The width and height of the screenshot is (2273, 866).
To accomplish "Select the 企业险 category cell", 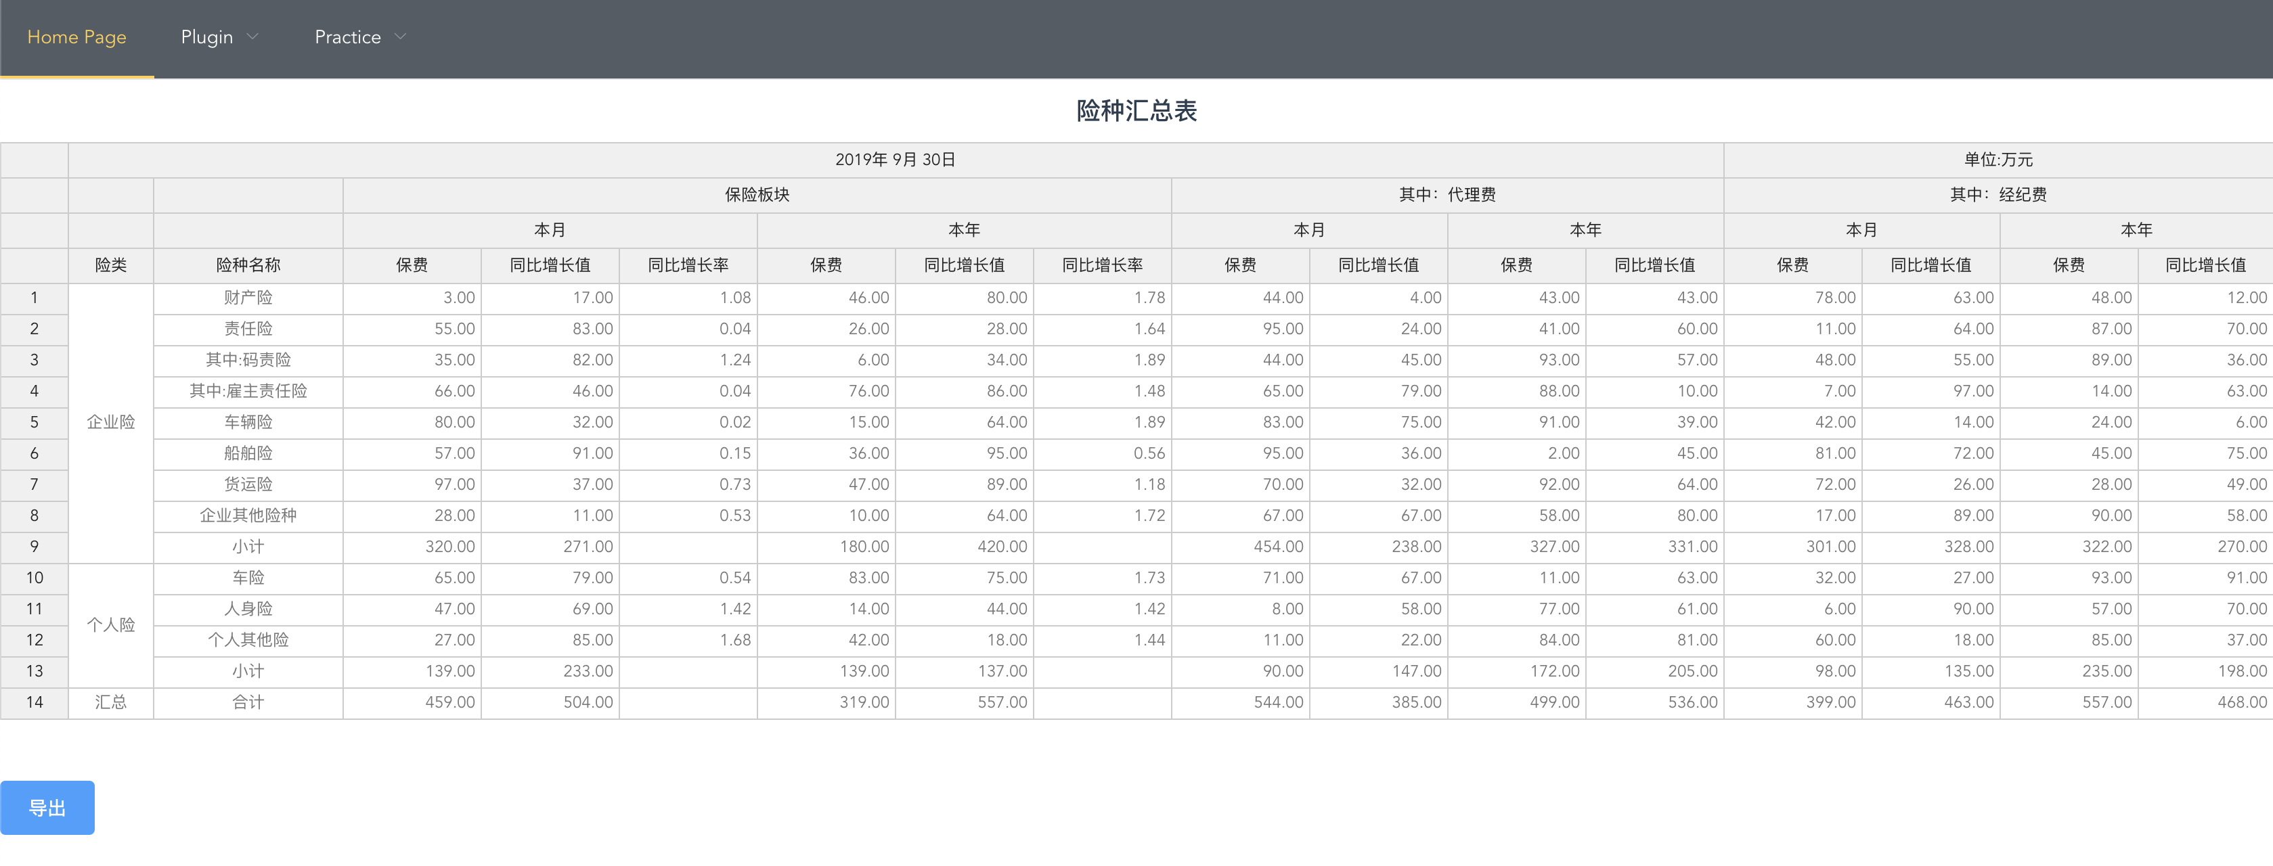I will 110,422.
